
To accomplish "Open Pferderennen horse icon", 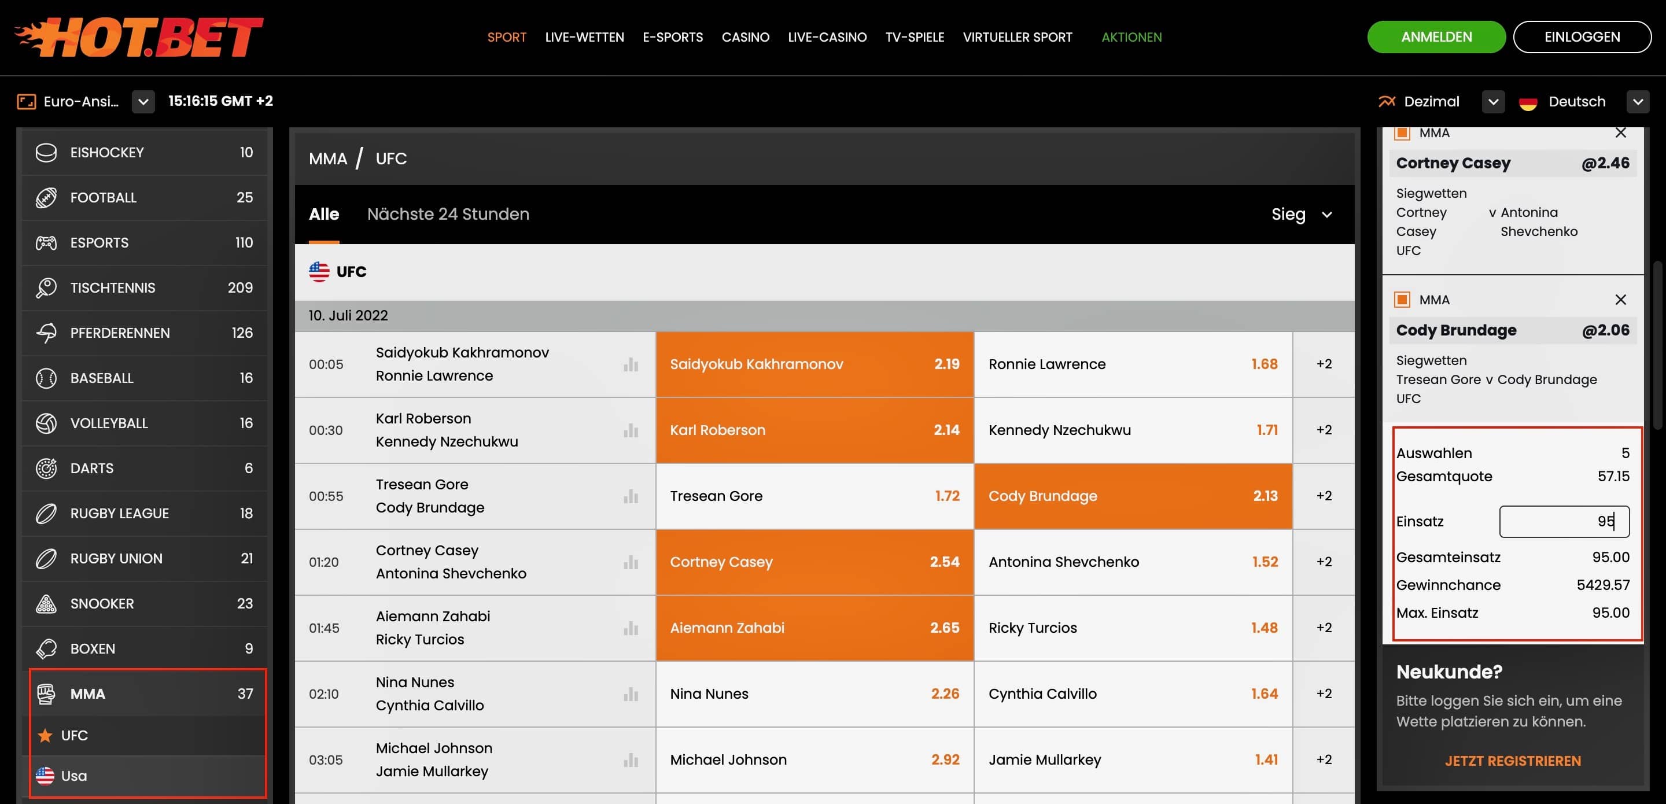I will pyautogui.click(x=46, y=333).
